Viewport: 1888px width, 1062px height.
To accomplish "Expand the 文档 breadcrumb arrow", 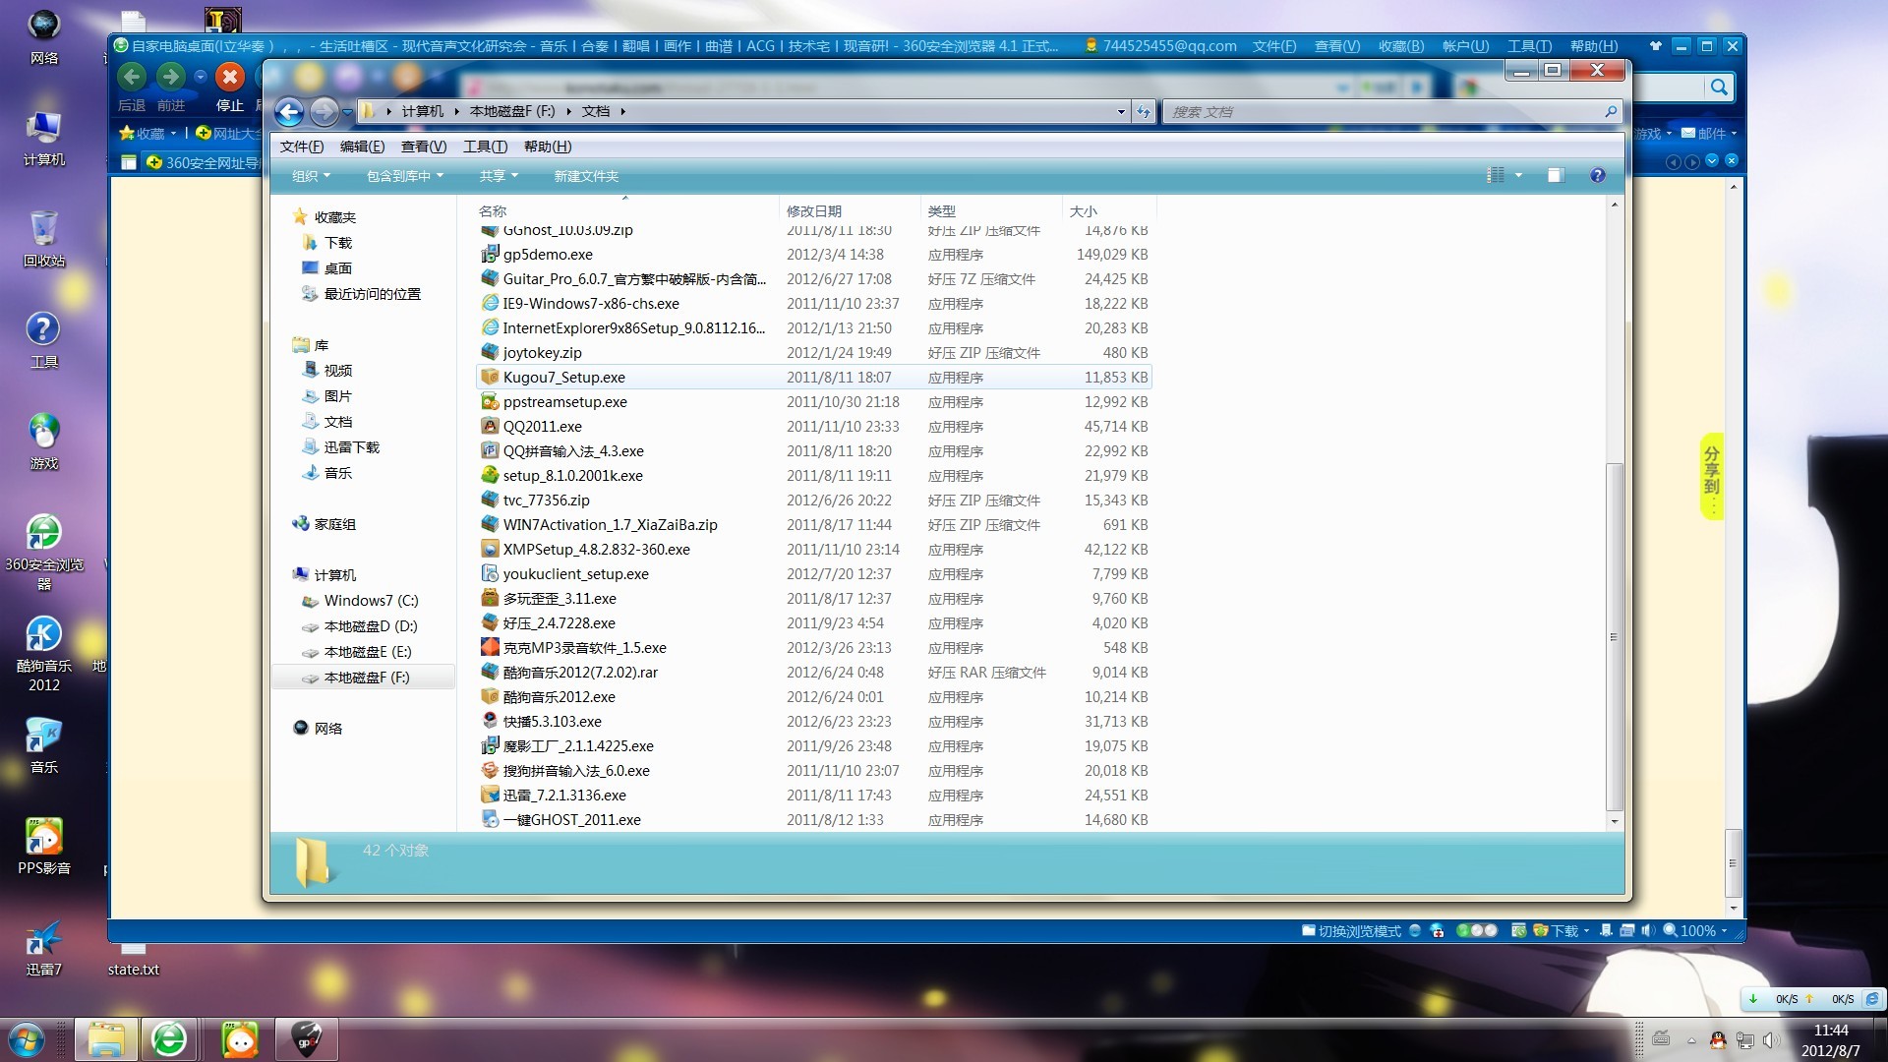I will [x=622, y=112].
